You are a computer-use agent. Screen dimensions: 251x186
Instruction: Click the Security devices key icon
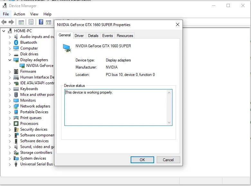(x=16, y=129)
